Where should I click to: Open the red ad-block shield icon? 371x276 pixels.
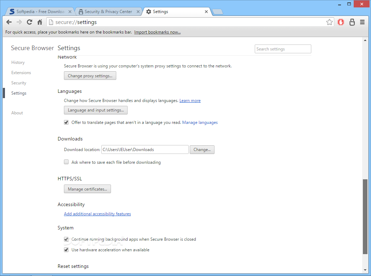click(x=341, y=22)
